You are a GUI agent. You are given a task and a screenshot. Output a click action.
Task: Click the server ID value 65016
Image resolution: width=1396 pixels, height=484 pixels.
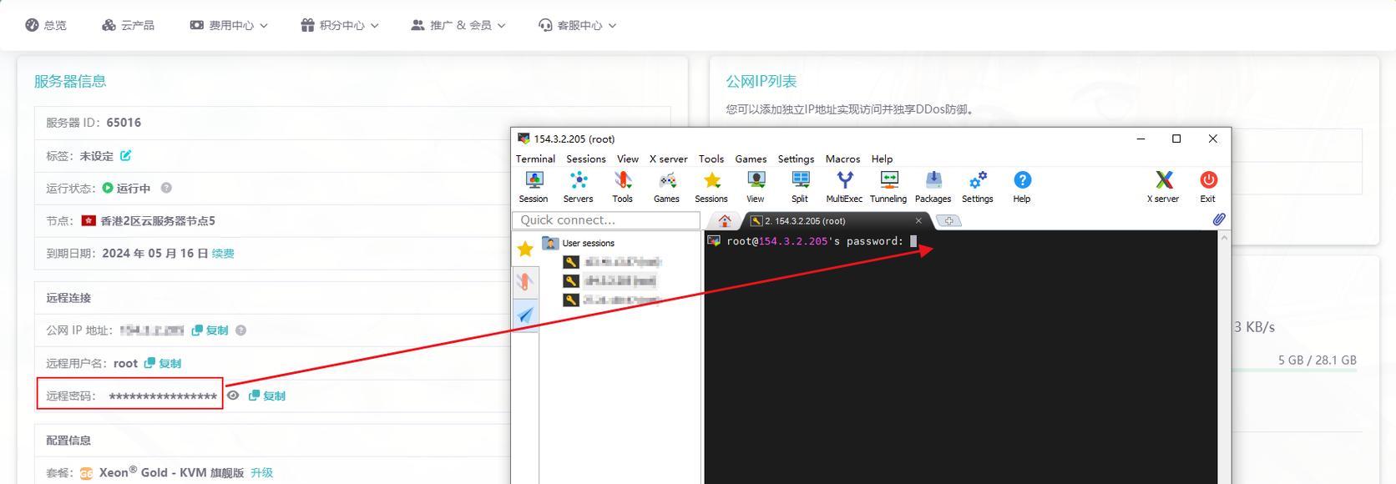coord(124,123)
